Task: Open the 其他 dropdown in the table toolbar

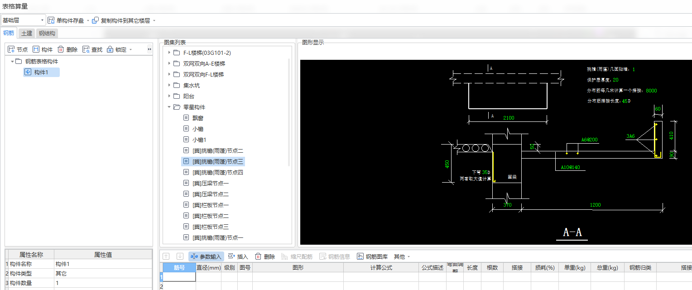Action: point(401,256)
